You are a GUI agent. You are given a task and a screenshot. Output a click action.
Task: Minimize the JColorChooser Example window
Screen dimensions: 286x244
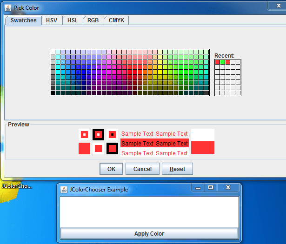pos(198,188)
